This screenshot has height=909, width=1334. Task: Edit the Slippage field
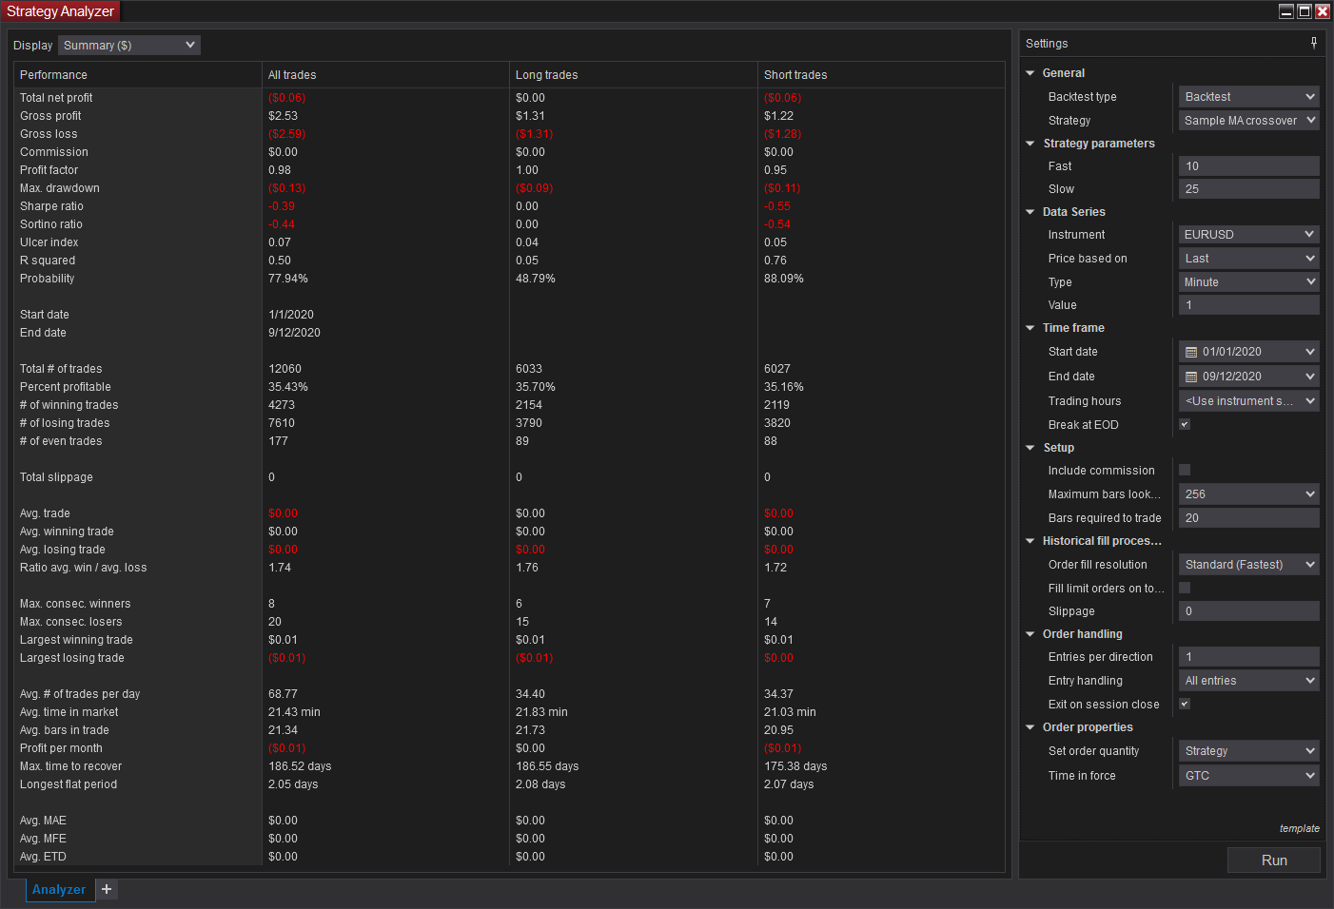click(x=1249, y=611)
